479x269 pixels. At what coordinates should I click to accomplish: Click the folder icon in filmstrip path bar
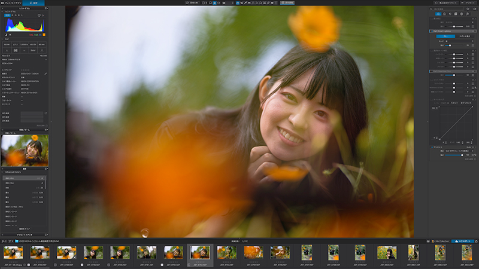pos(17,241)
